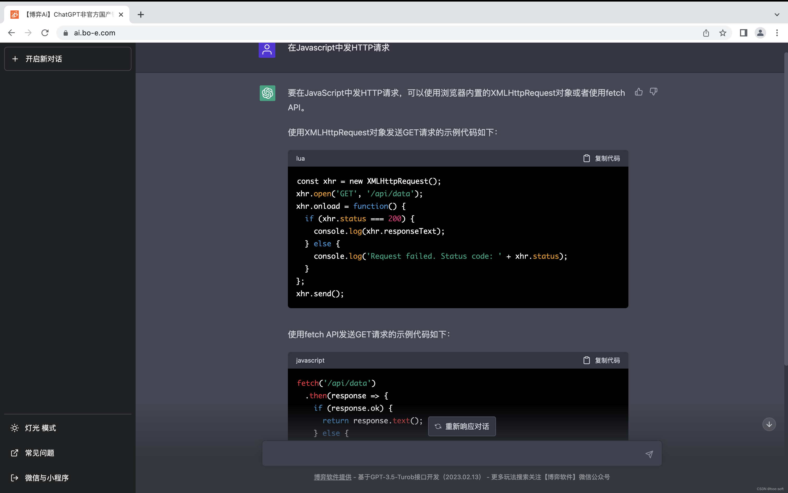Click the text 使用fetch API发送GET请求的示例代码如下
The width and height of the screenshot is (788, 493).
(x=368, y=334)
